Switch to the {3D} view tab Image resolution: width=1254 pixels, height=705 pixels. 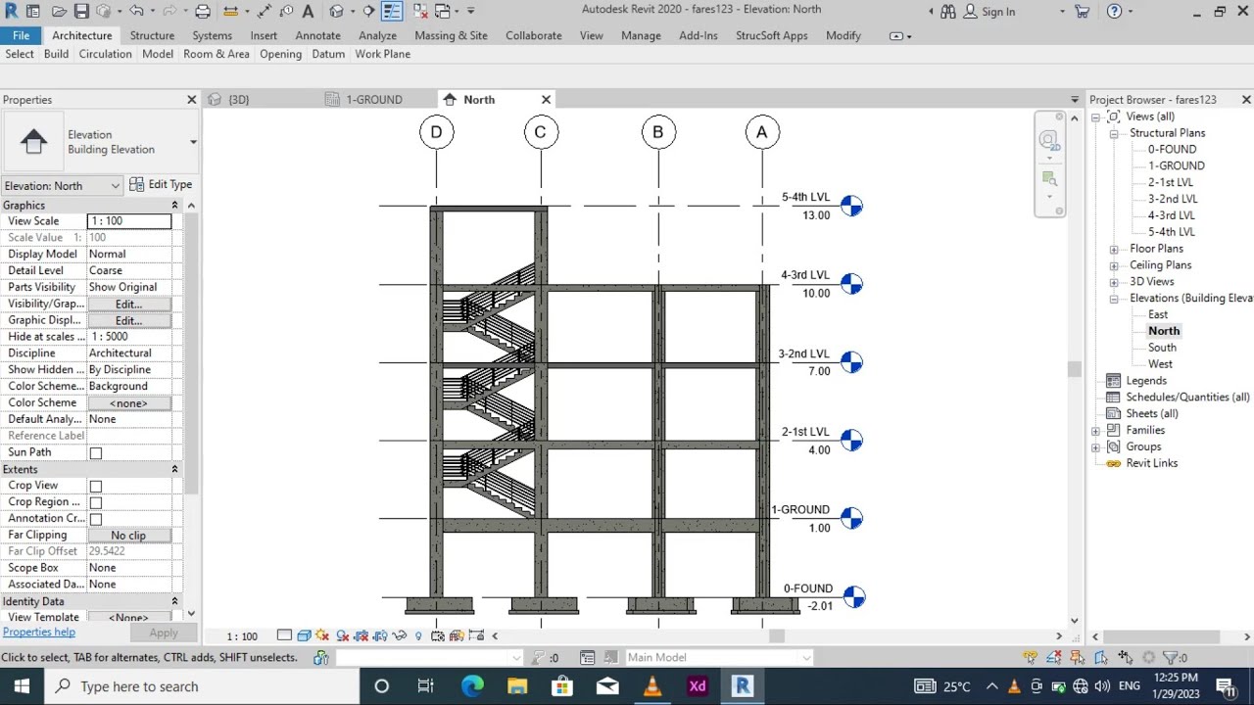238,100
